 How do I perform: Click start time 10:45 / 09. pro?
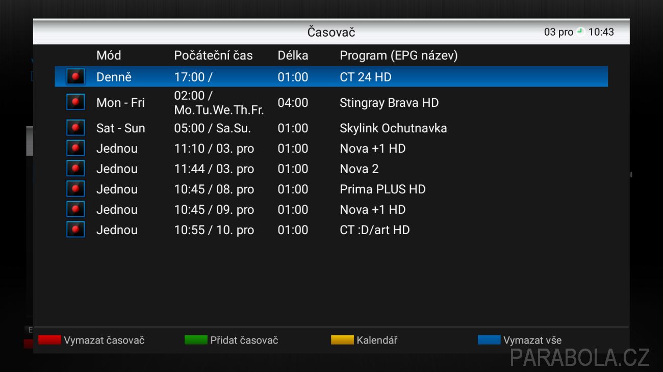click(214, 210)
